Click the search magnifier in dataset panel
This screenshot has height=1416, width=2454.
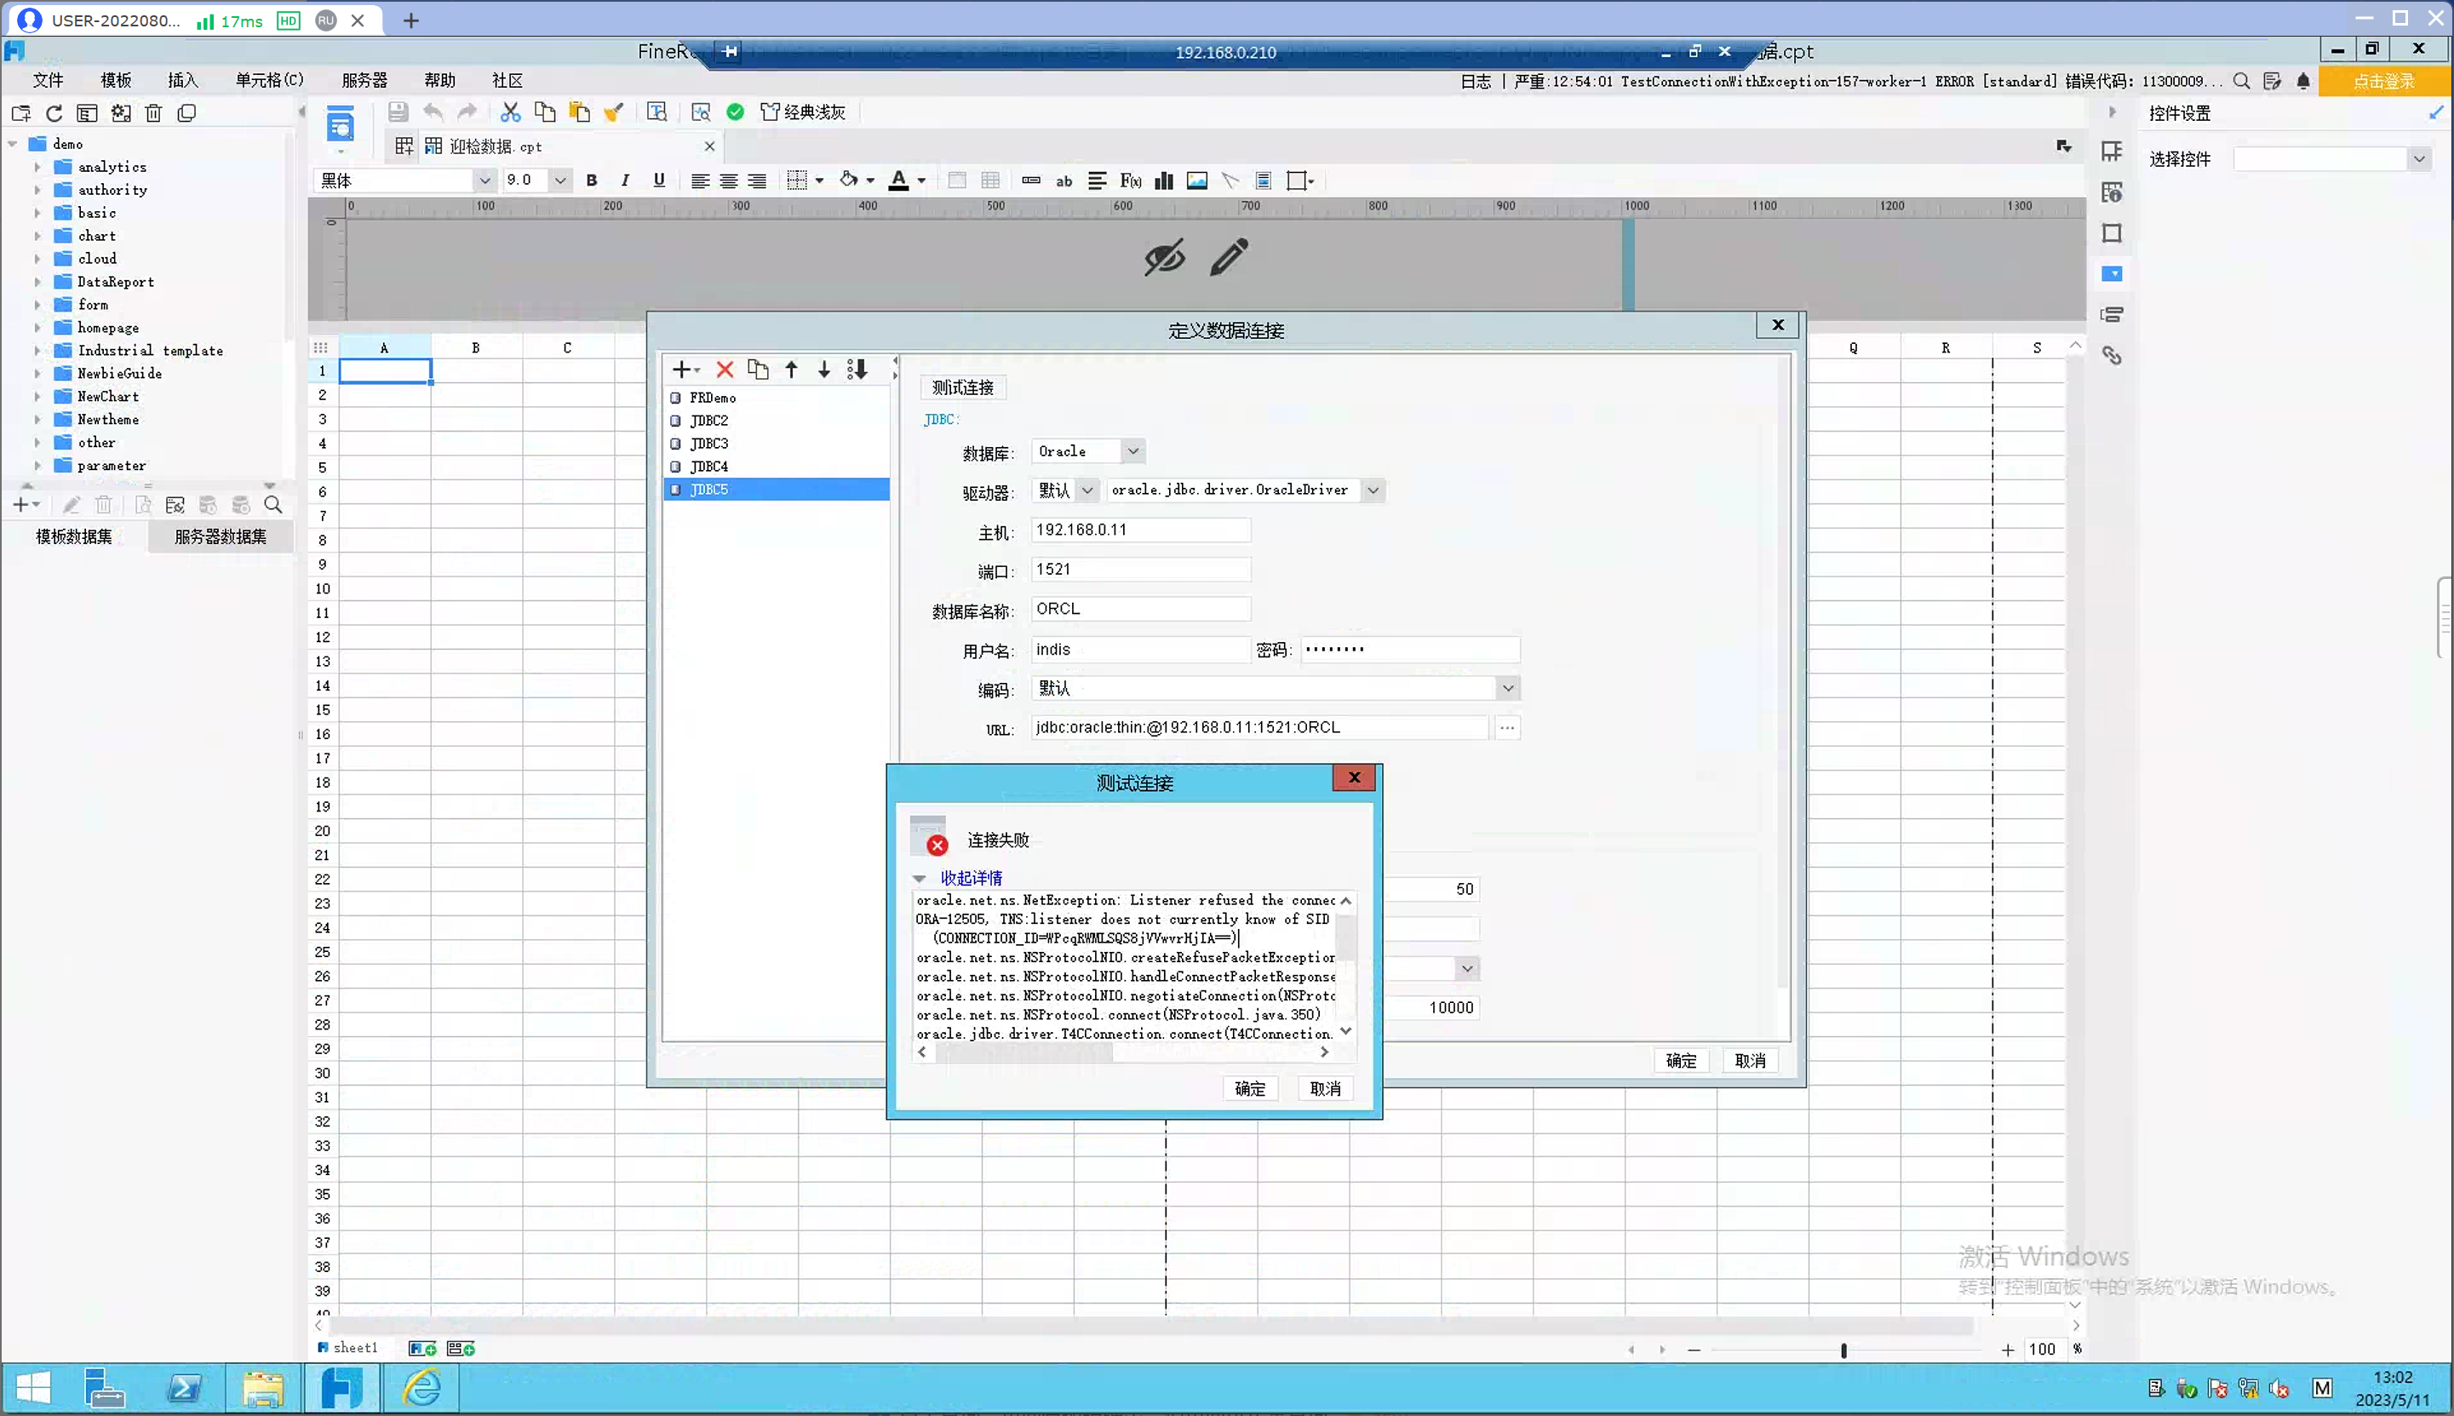coord(273,505)
